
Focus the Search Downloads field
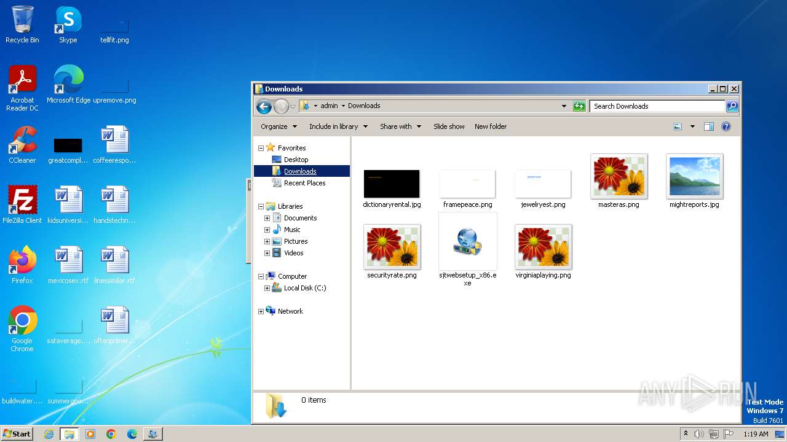[657, 106]
